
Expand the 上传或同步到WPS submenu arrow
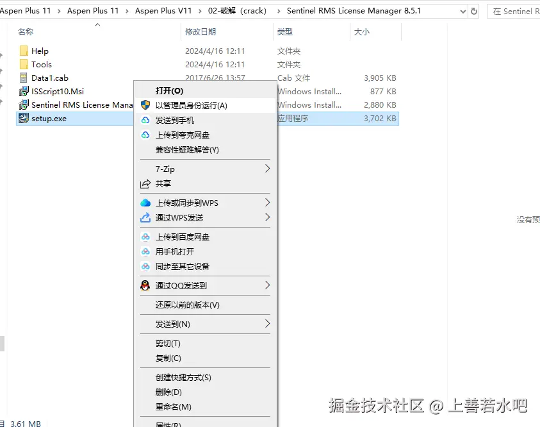(x=267, y=203)
